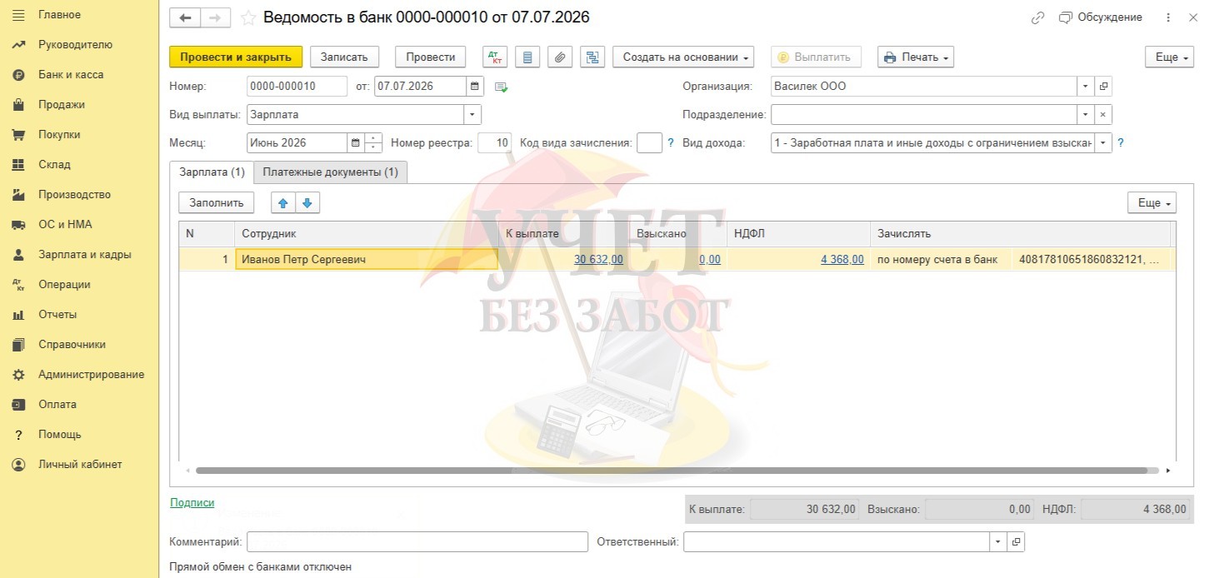1209x578 pixels.
Task: Switch to Платежные документы (1) tab
Action: [x=330, y=172]
